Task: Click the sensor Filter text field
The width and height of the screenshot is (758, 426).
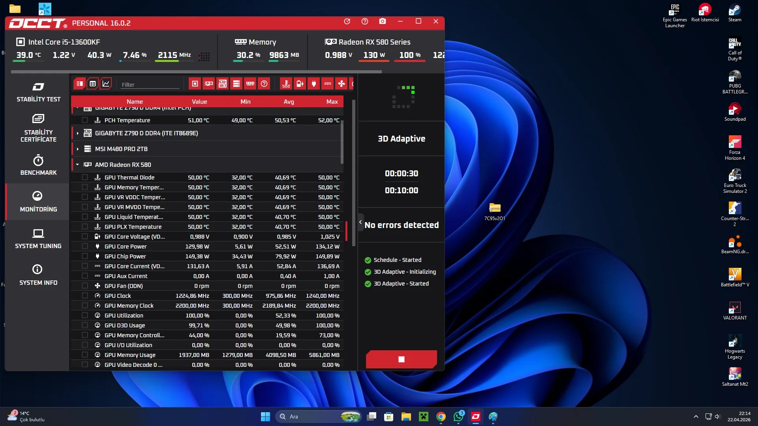Action: 150,85
